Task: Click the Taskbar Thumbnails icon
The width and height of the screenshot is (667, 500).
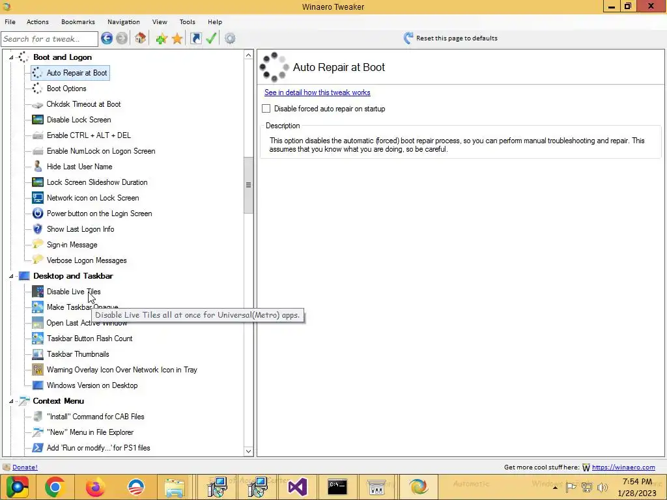Action: pyautogui.click(x=37, y=354)
